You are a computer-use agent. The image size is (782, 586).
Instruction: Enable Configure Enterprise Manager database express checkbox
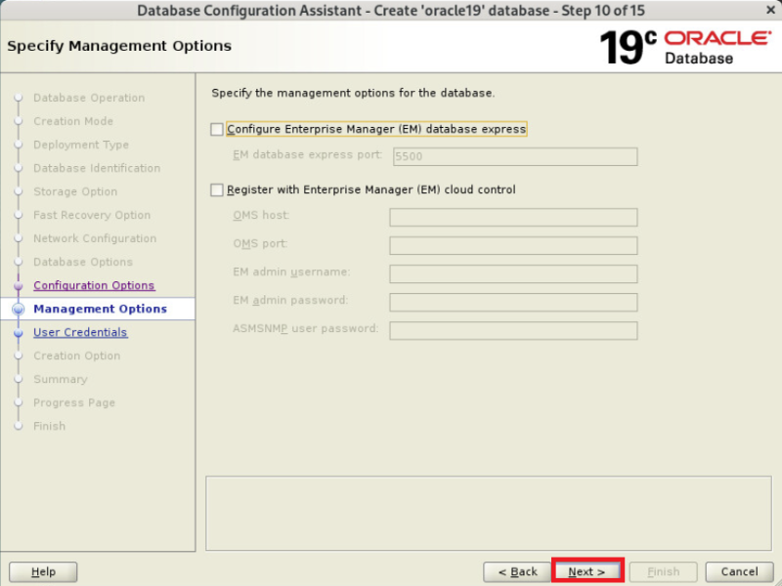click(x=216, y=130)
